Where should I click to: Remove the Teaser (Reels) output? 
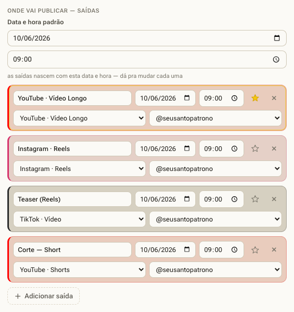pos(274,199)
